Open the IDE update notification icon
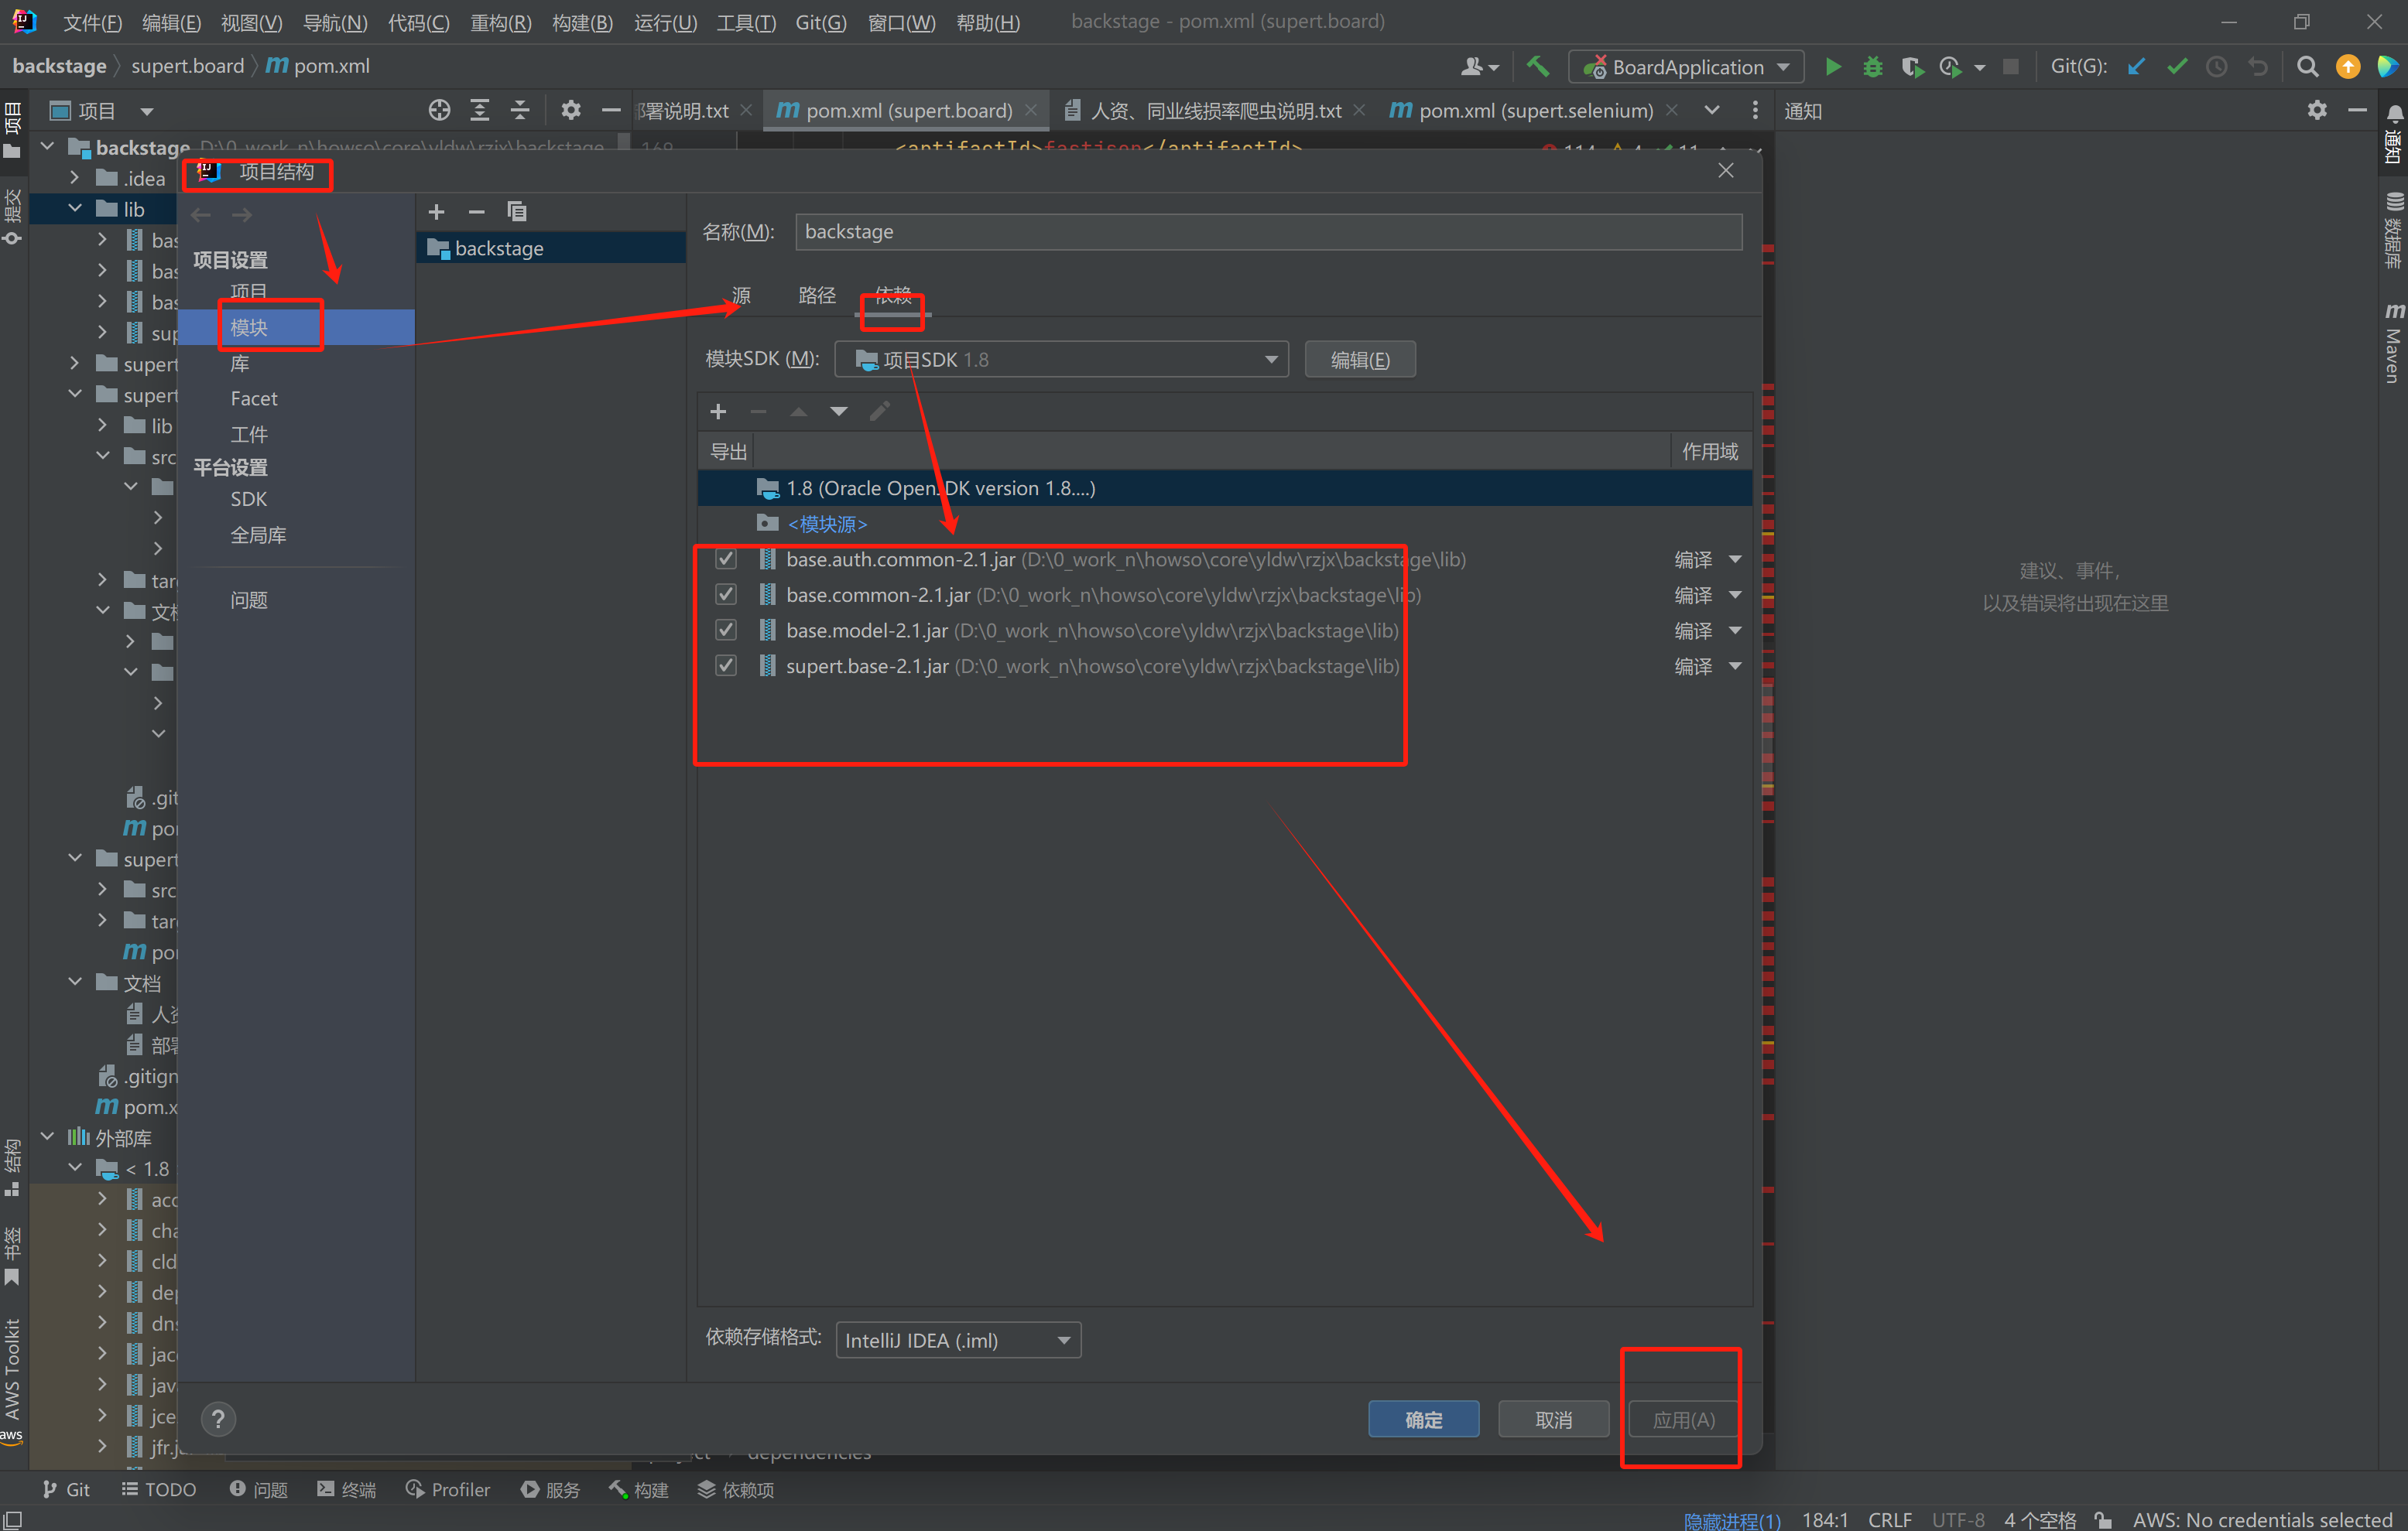 (2348, 67)
